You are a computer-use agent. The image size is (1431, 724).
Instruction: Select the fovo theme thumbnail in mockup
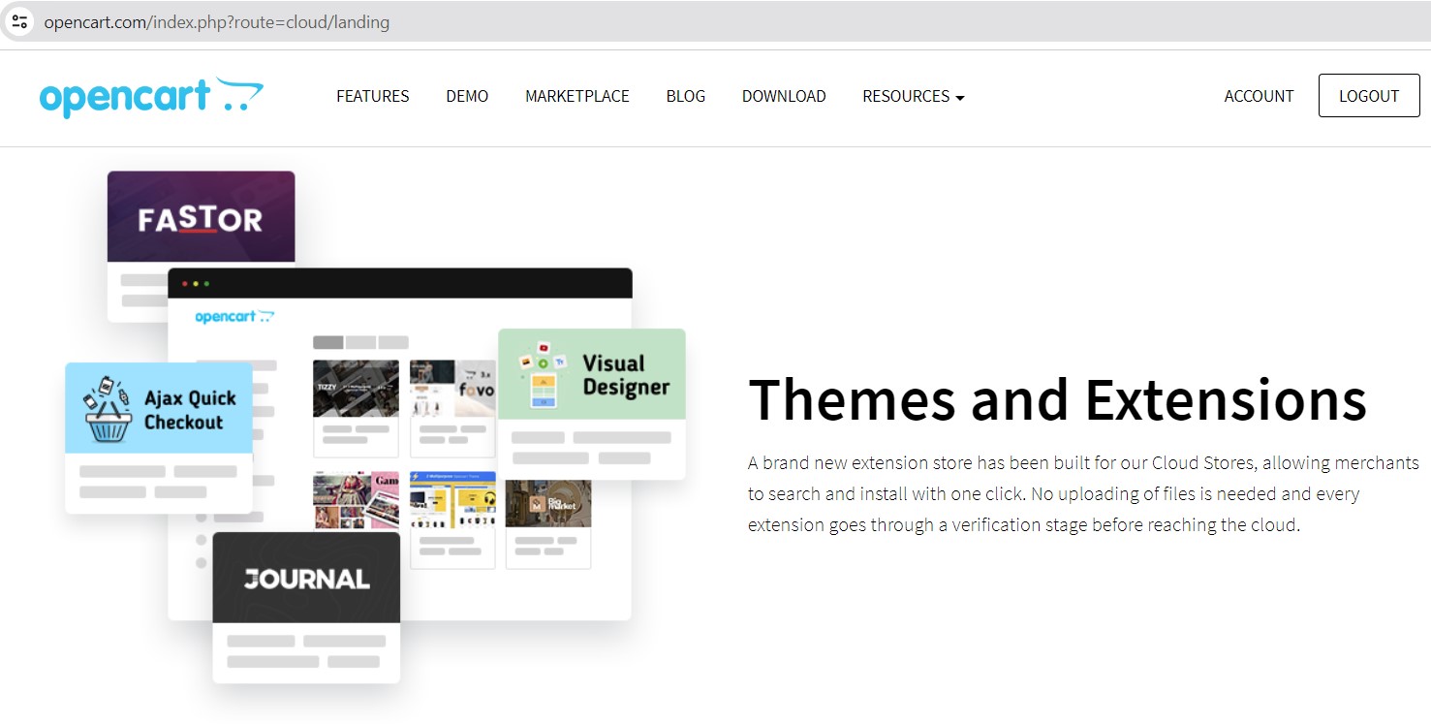(452, 389)
